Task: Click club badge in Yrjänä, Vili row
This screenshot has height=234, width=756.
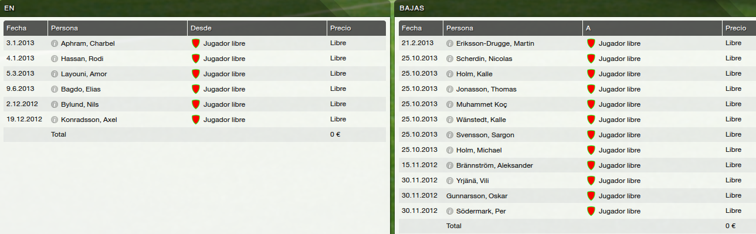Action: pos(591,181)
